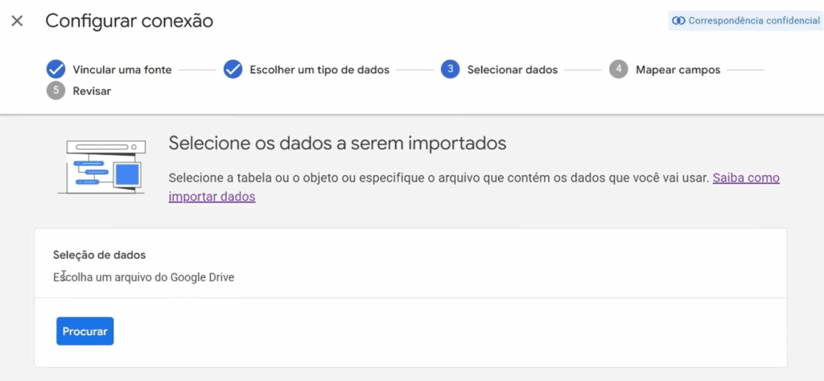
Task: Jump to the Mapear campos step
Action: point(678,70)
